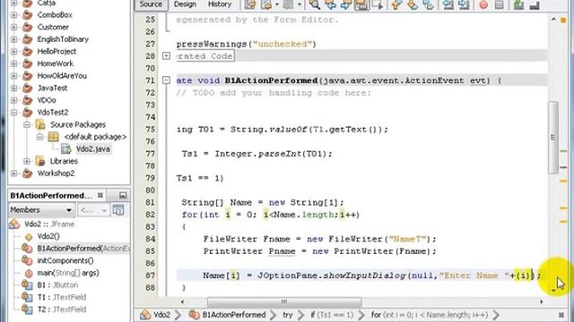Select the HowOldAreYou project

[62, 76]
